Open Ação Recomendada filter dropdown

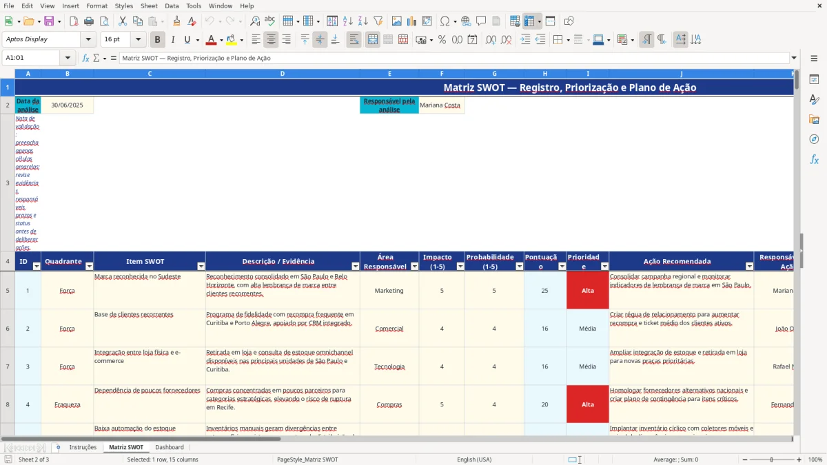click(749, 267)
